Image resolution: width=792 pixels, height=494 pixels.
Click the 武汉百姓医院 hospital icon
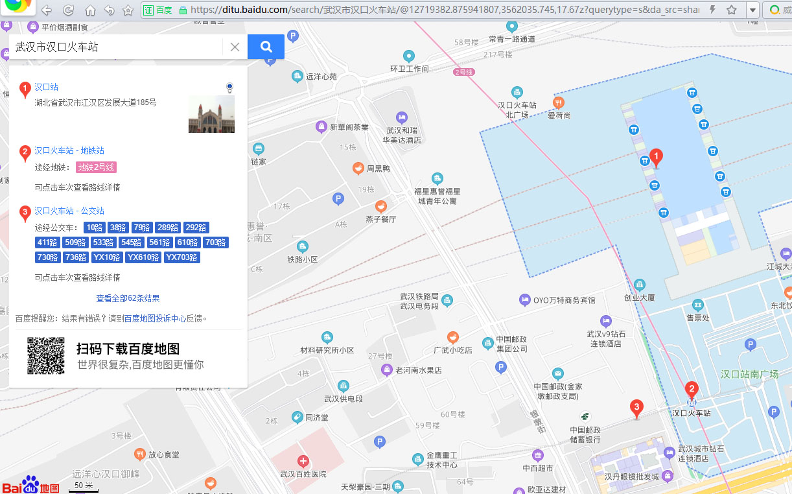[303, 461]
